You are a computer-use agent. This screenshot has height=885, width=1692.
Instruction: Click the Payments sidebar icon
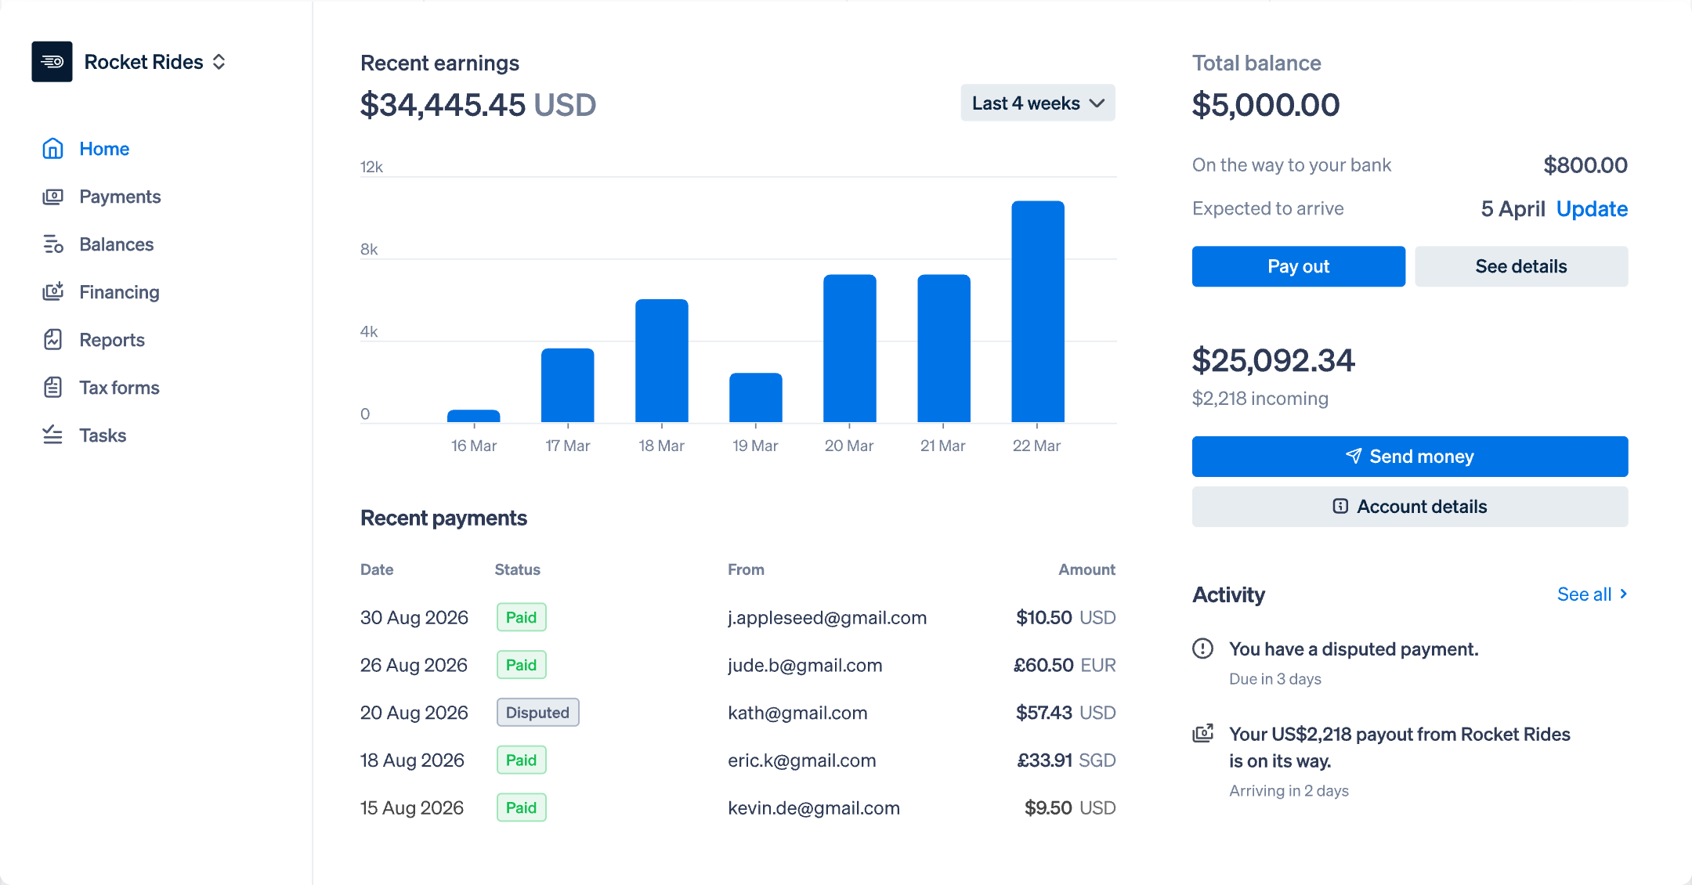52,197
